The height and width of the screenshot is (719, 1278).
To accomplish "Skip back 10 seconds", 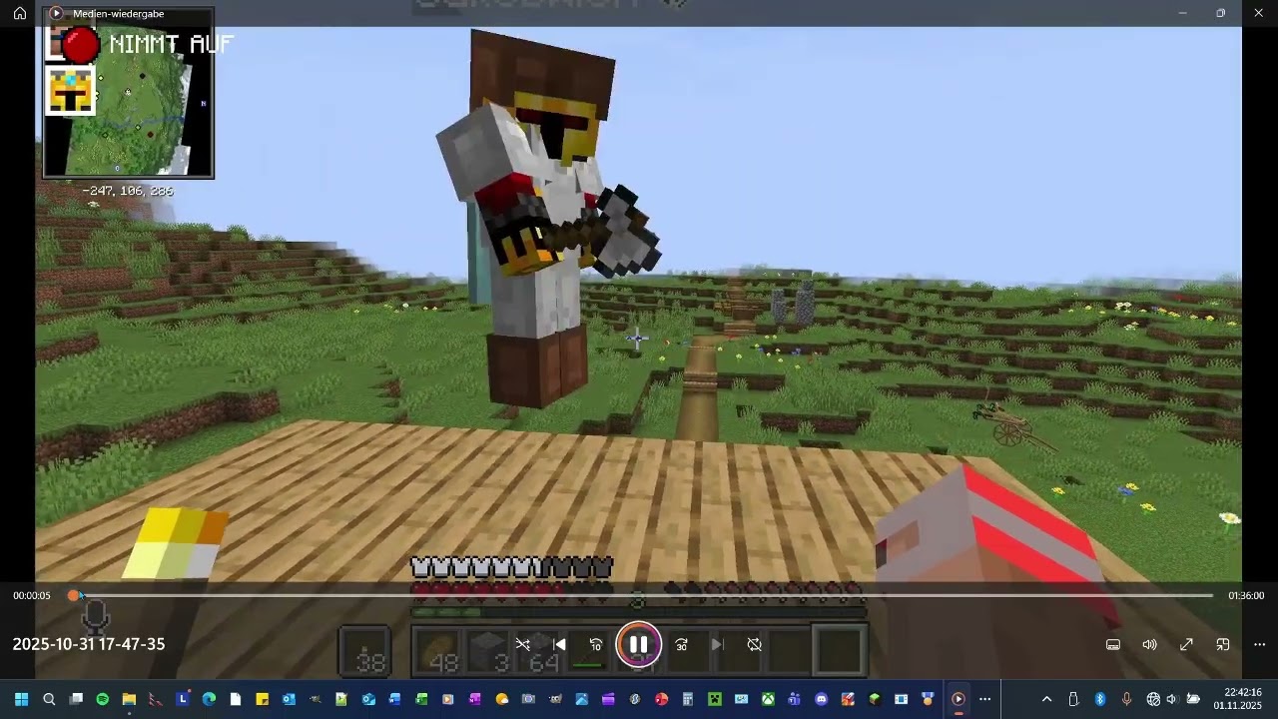I will [596, 644].
